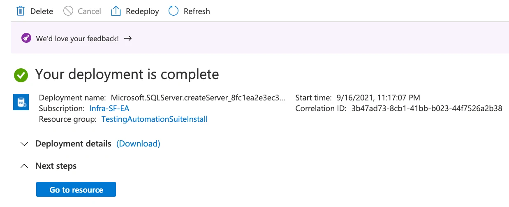Click the Deployment details section label
The image size is (509, 207).
[73, 144]
